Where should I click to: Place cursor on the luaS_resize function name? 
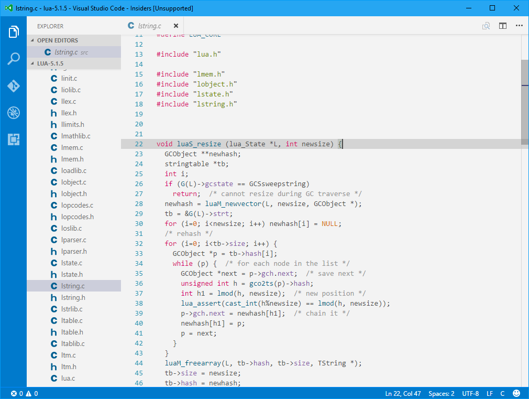click(199, 144)
